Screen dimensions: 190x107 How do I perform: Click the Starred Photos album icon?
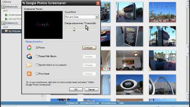click(6, 19)
